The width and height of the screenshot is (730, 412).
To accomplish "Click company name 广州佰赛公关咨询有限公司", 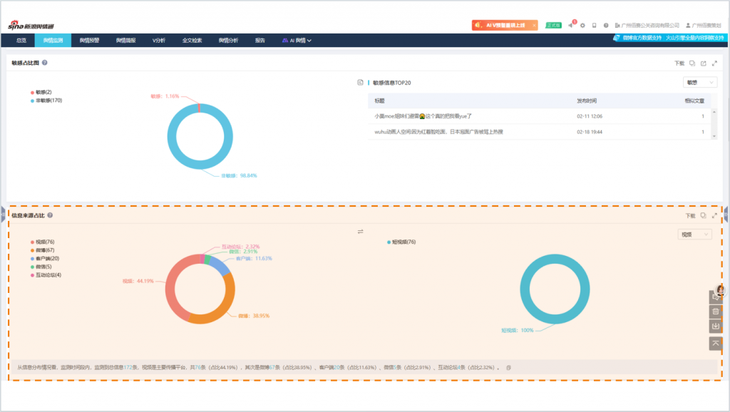I will pos(650,25).
